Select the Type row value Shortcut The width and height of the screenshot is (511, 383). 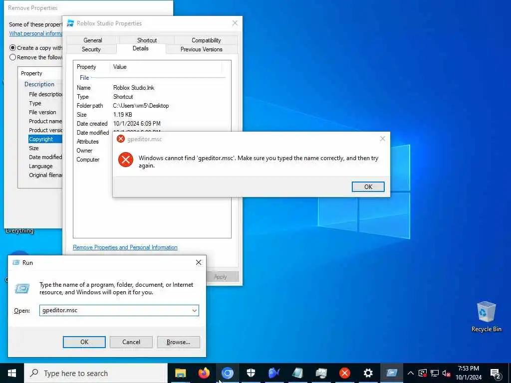click(123, 97)
